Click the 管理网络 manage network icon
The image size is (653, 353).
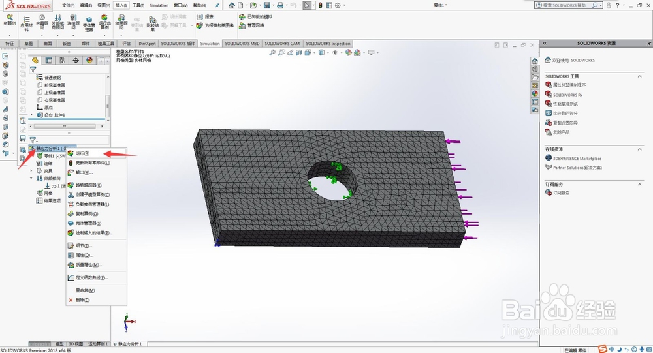(x=251, y=26)
